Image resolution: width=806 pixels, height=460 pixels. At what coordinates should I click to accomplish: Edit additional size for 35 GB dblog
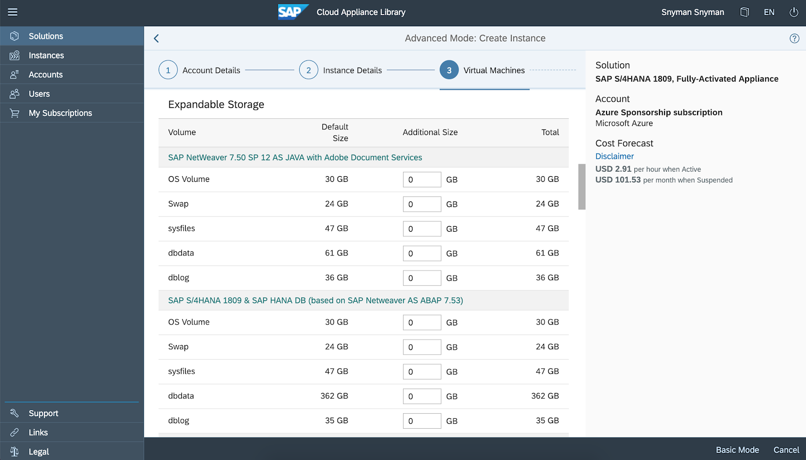pos(422,421)
